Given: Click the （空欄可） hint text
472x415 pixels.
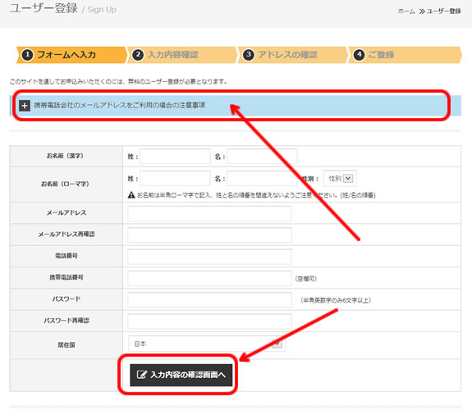Looking at the screenshot, I should pyautogui.click(x=306, y=279).
